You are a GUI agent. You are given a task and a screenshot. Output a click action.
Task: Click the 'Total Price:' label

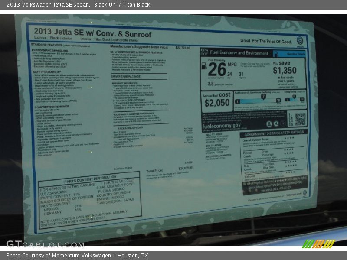click(154, 171)
